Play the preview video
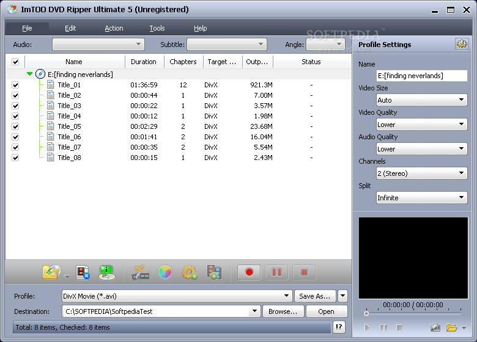Viewport: 477px width, 342px height. [x=367, y=327]
